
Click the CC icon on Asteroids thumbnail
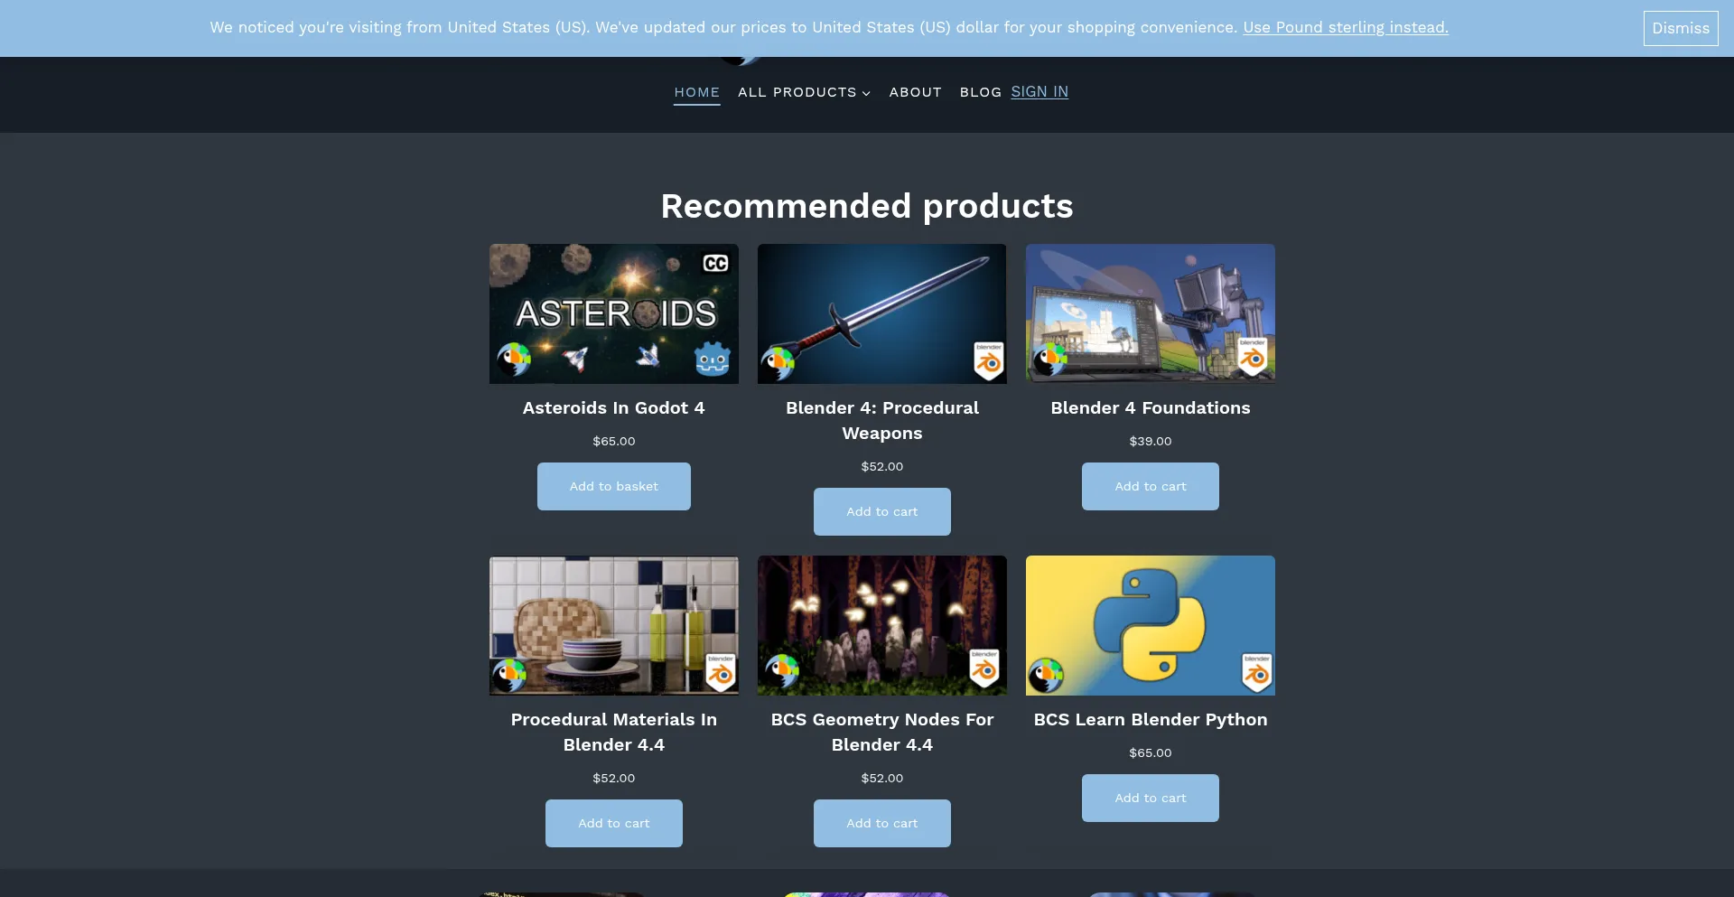point(715,263)
